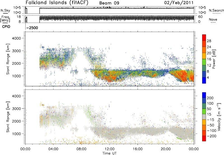The width and height of the screenshot is (224, 155).
Task: Pick the gray segment of the Velocity colorbar
Action: (204, 117)
